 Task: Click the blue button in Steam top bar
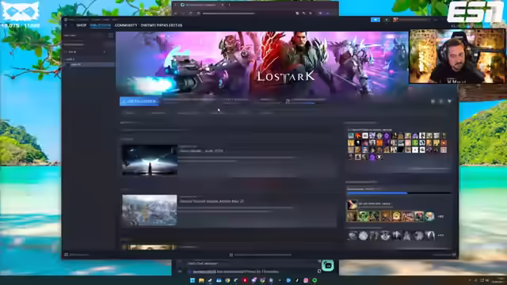375,20
